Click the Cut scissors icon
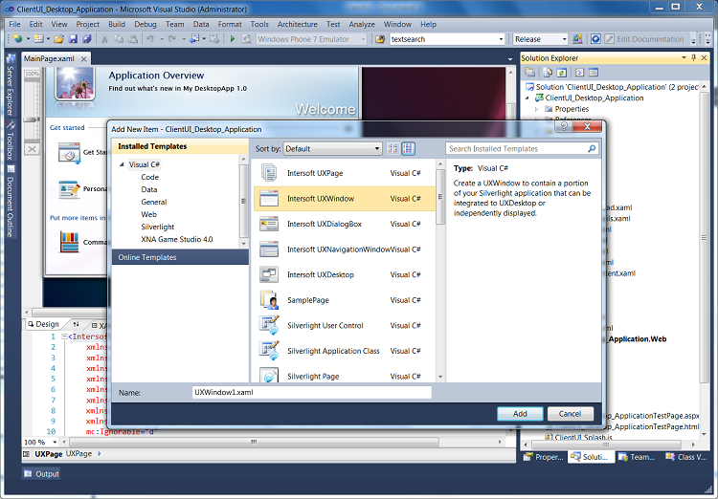Image resolution: width=718 pixels, height=499 pixels. coord(105,39)
